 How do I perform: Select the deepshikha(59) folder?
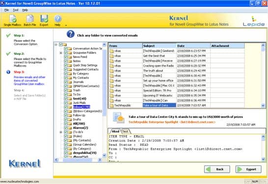[x=84, y=153]
